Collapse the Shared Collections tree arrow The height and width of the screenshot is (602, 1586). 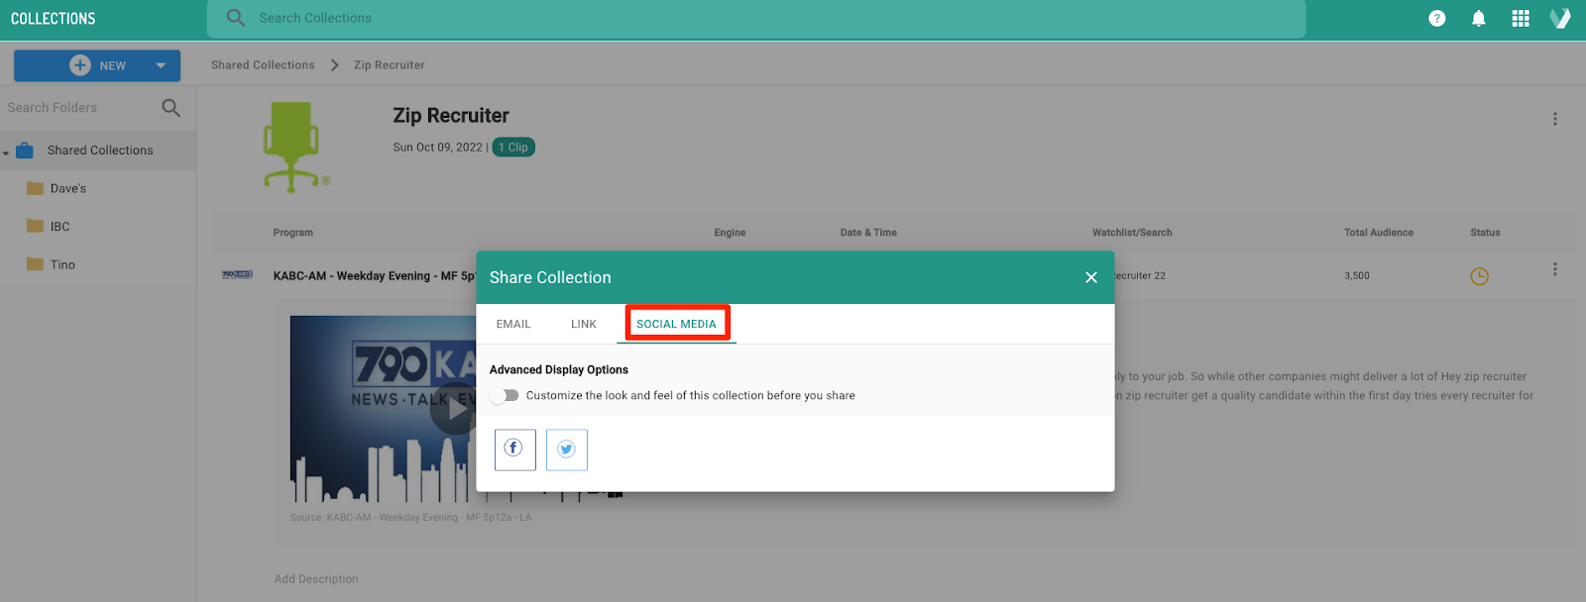(x=6, y=152)
